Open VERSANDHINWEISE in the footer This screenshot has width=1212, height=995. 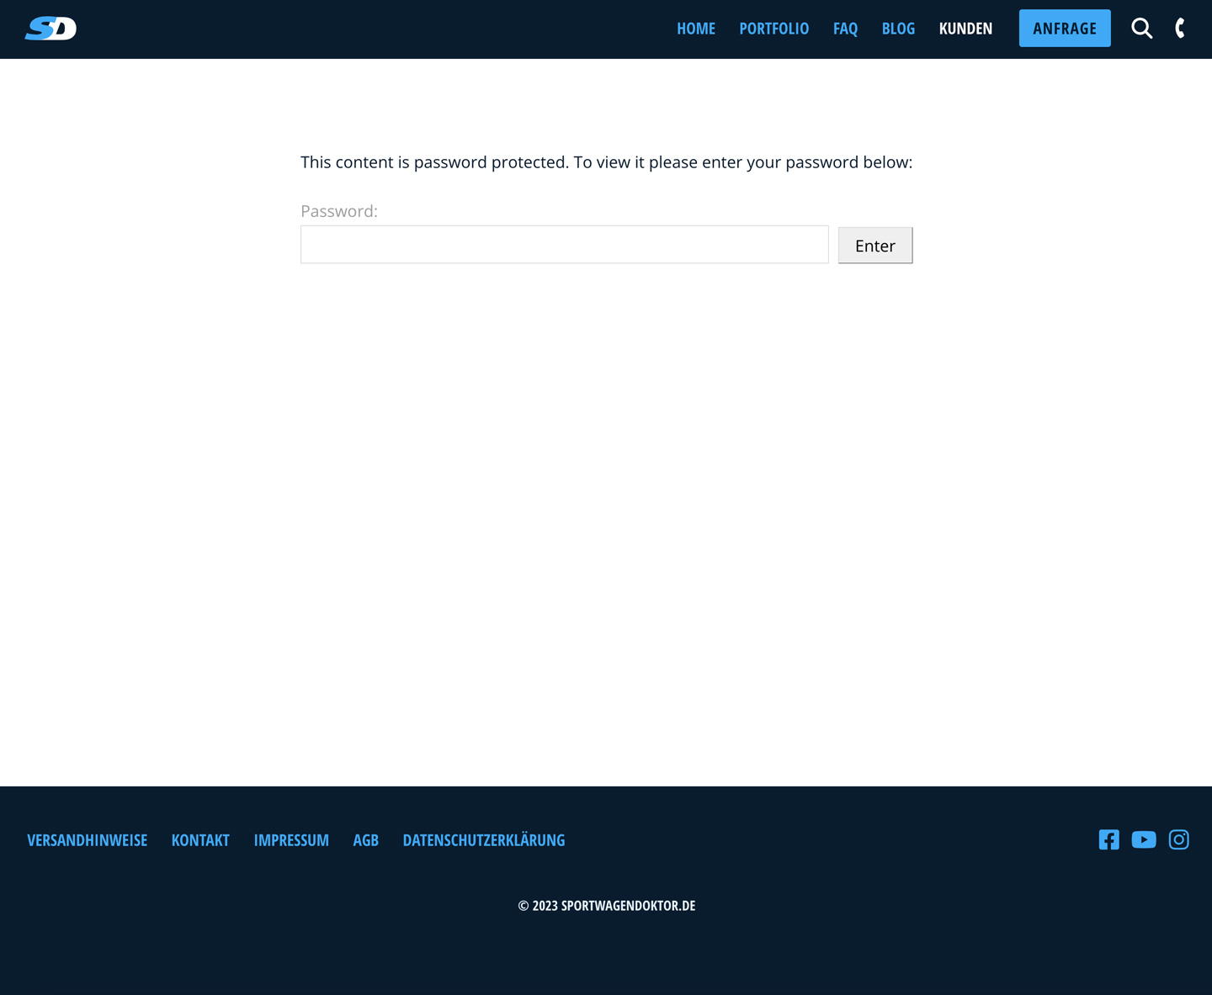87,839
